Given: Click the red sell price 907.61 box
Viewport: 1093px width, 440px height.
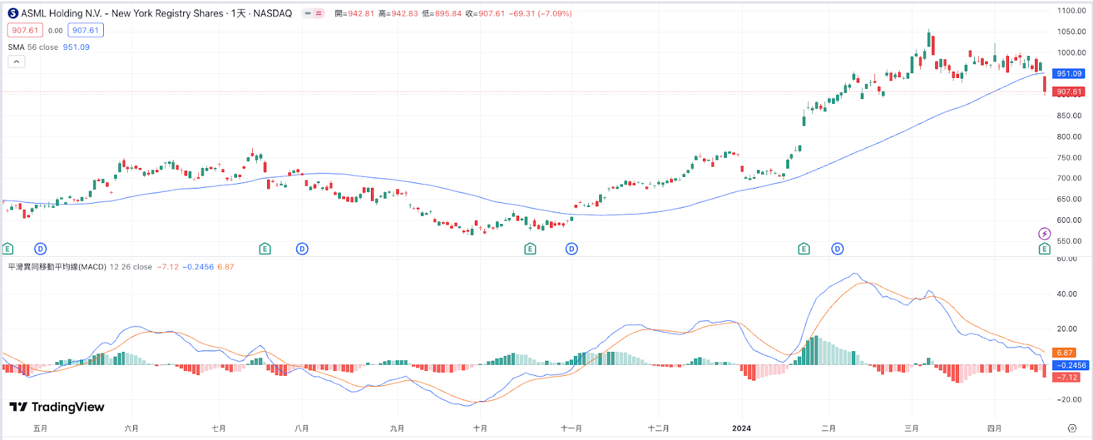Looking at the screenshot, I should [x=25, y=30].
